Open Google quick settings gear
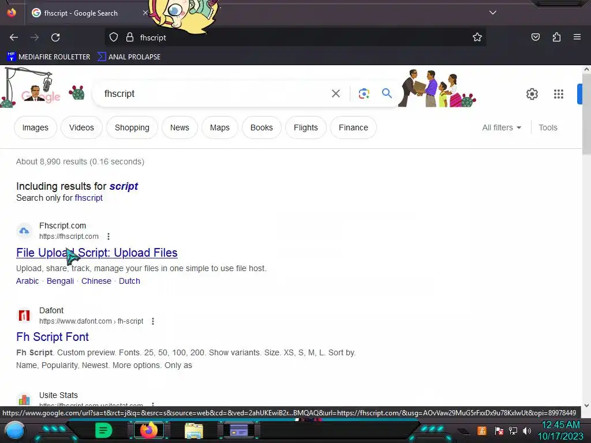The image size is (591, 443). coord(532,94)
